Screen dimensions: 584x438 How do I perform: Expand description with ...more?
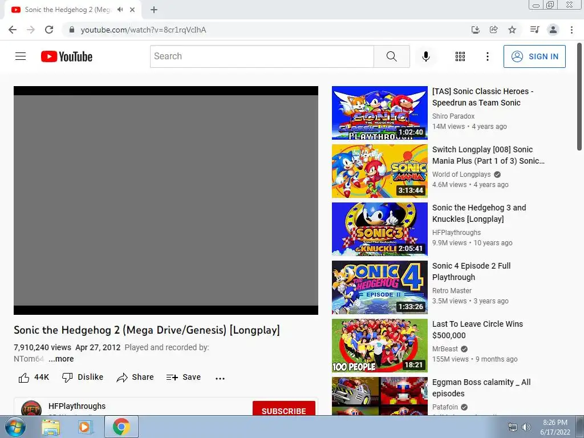click(x=61, y=359)
